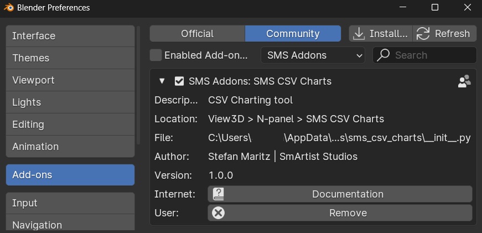Click Remove to uninstall the add-on

[340, 213]
